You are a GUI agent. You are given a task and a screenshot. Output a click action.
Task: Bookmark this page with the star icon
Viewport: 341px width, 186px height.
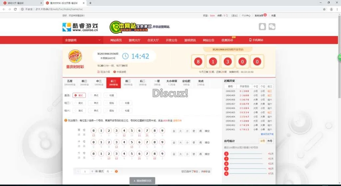coord(324,9)
